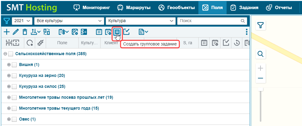Zoom in the map with plus button

[x=261, y=68]
